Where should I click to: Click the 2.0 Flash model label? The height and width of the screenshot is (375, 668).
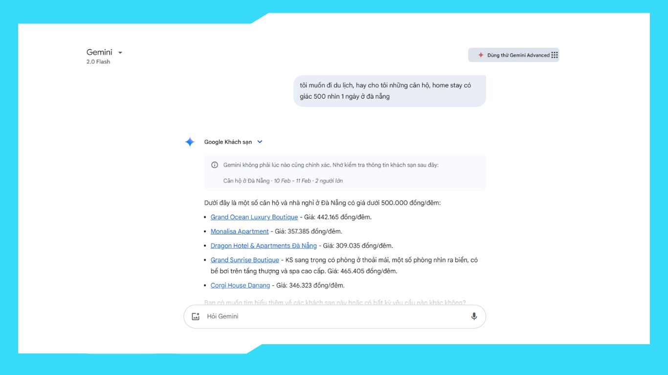click(98, 62)
